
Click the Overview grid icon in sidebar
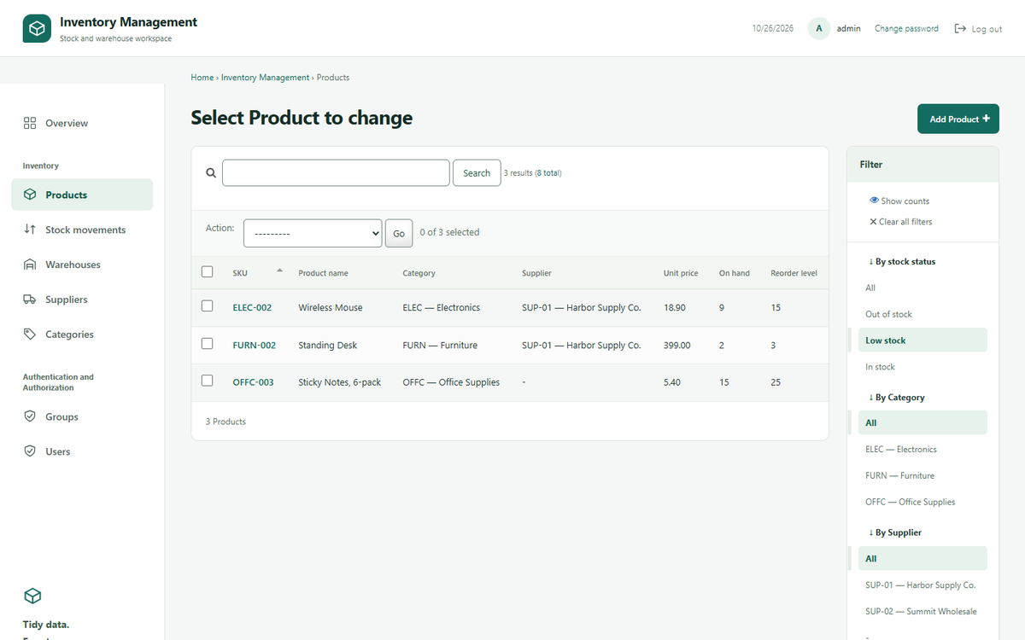coord(30,123)
